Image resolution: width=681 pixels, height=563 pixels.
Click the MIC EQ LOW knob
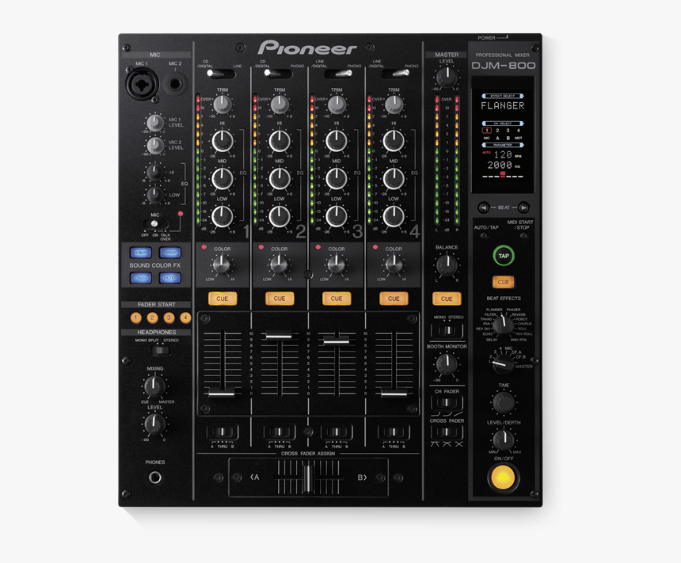pyautogui.click(x=155, y=195)
